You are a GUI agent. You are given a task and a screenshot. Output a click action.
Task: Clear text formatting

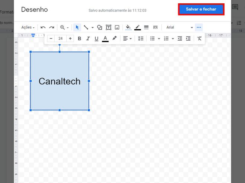click(199, 38)
